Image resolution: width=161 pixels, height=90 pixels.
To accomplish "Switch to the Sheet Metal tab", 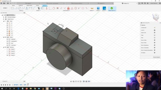I will point(29,5).
